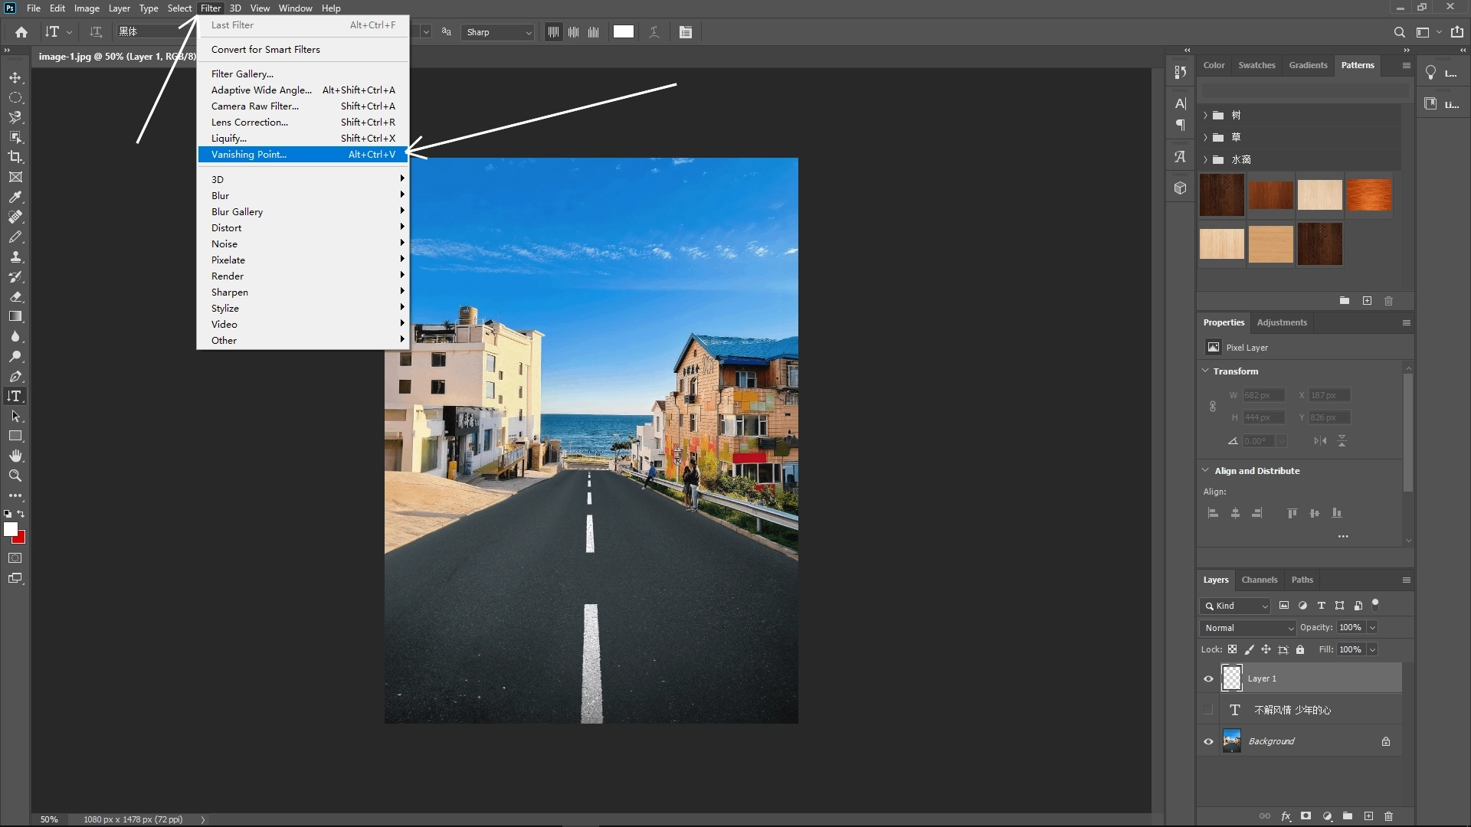1471x827 pixels.
Task: Click the flip horizontal button in Transform
Action: [x=1320, y=441]
